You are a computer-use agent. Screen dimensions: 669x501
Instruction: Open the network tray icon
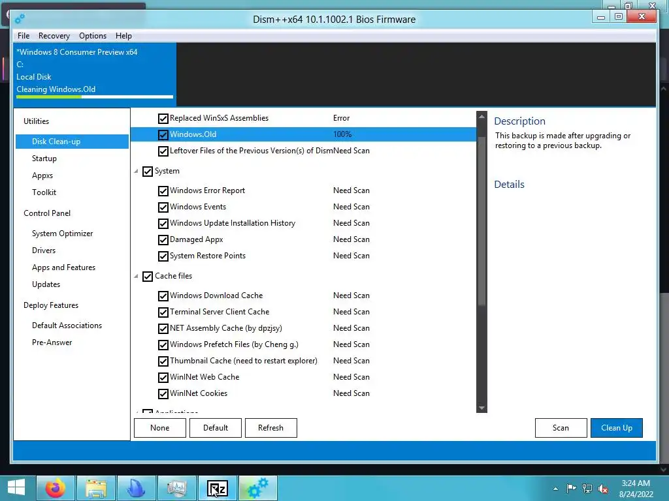click(x=587, y=488)
